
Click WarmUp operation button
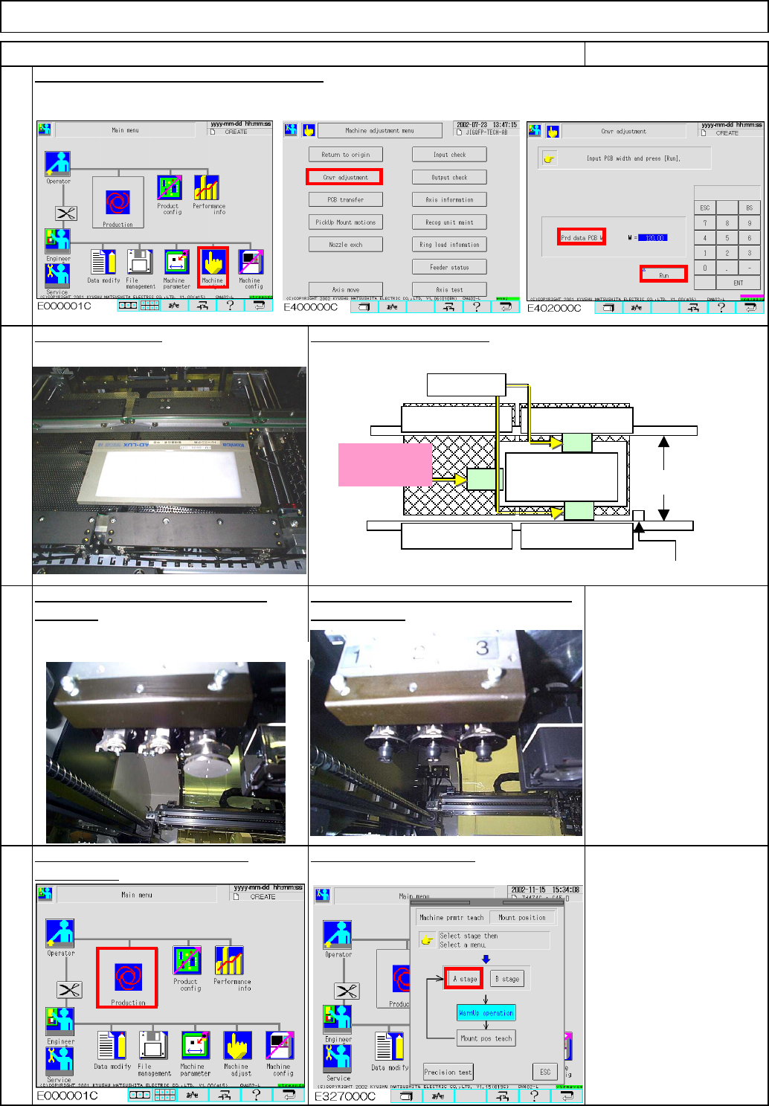tap(486, 1013)
